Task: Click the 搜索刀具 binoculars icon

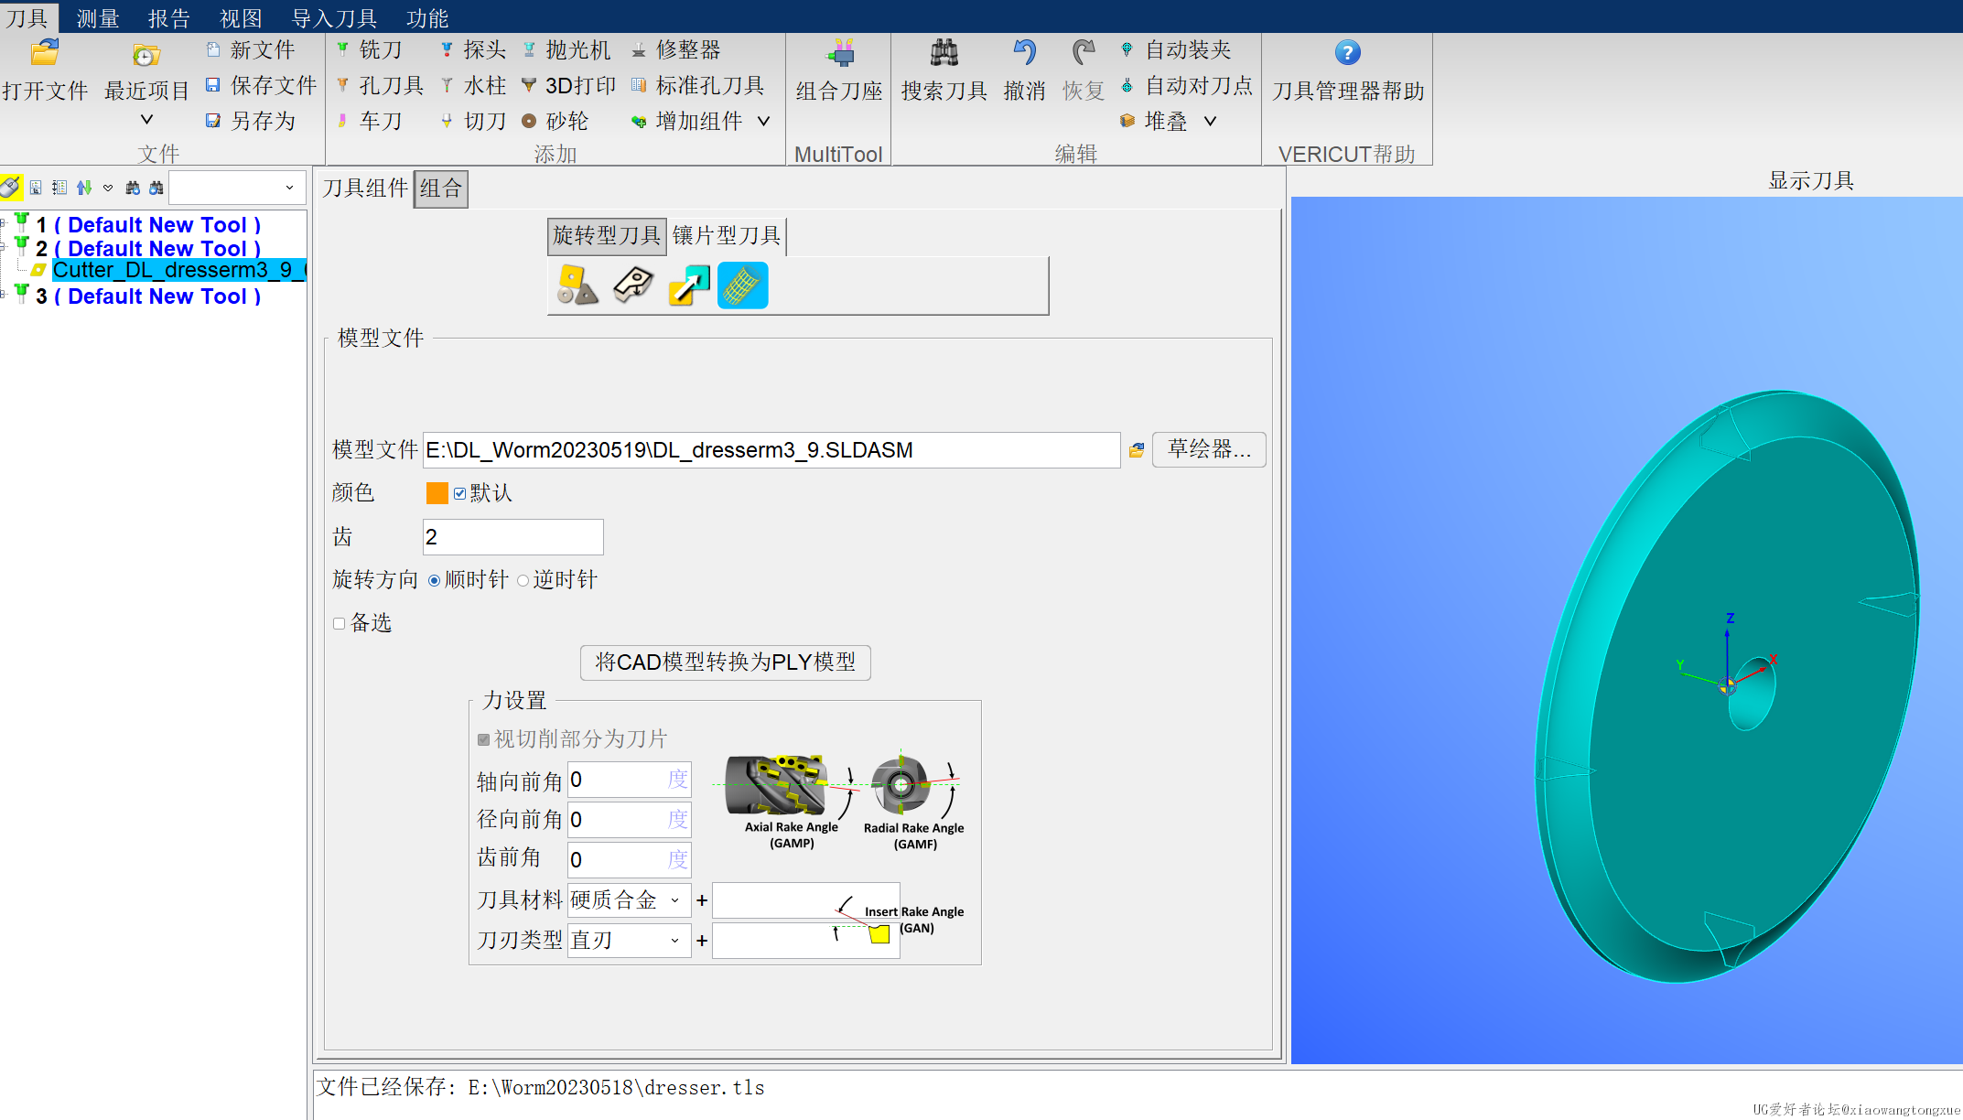Action: coord(944,53)
